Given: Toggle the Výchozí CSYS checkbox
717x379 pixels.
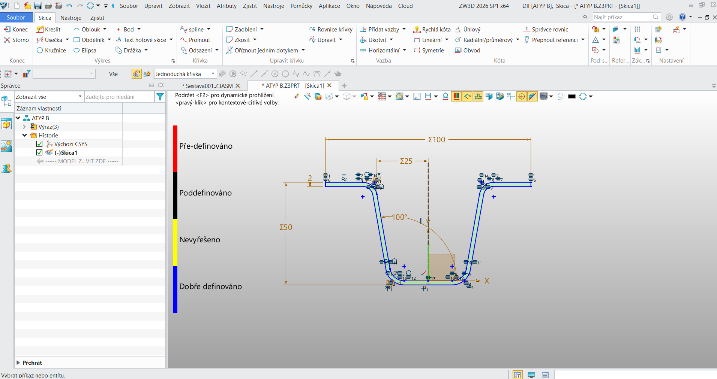Looking at the screenshot, I should click(39, 144).
